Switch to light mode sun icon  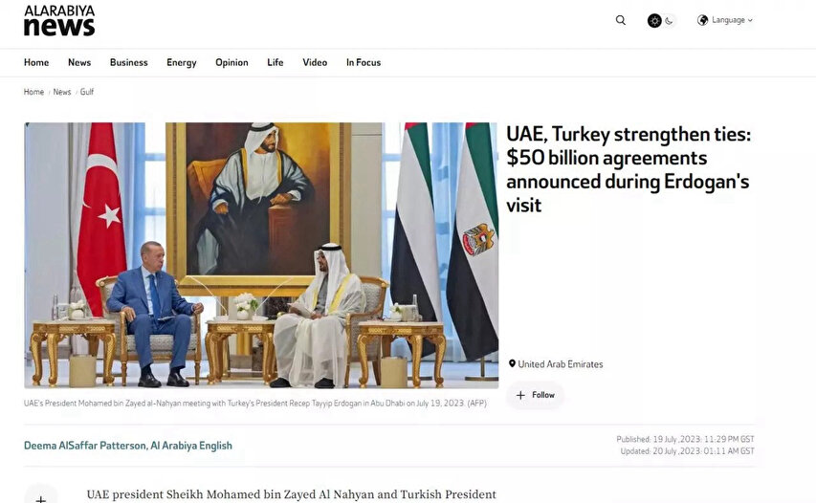tap(654, 20)
